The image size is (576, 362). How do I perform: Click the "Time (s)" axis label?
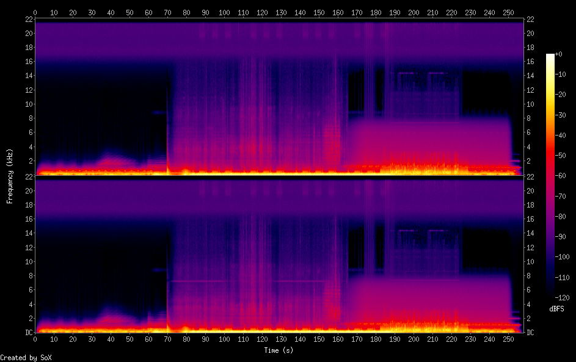coord(279,350)
